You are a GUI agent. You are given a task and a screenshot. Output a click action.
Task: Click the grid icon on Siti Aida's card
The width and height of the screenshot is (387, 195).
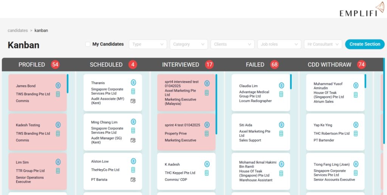coord(281,134)
